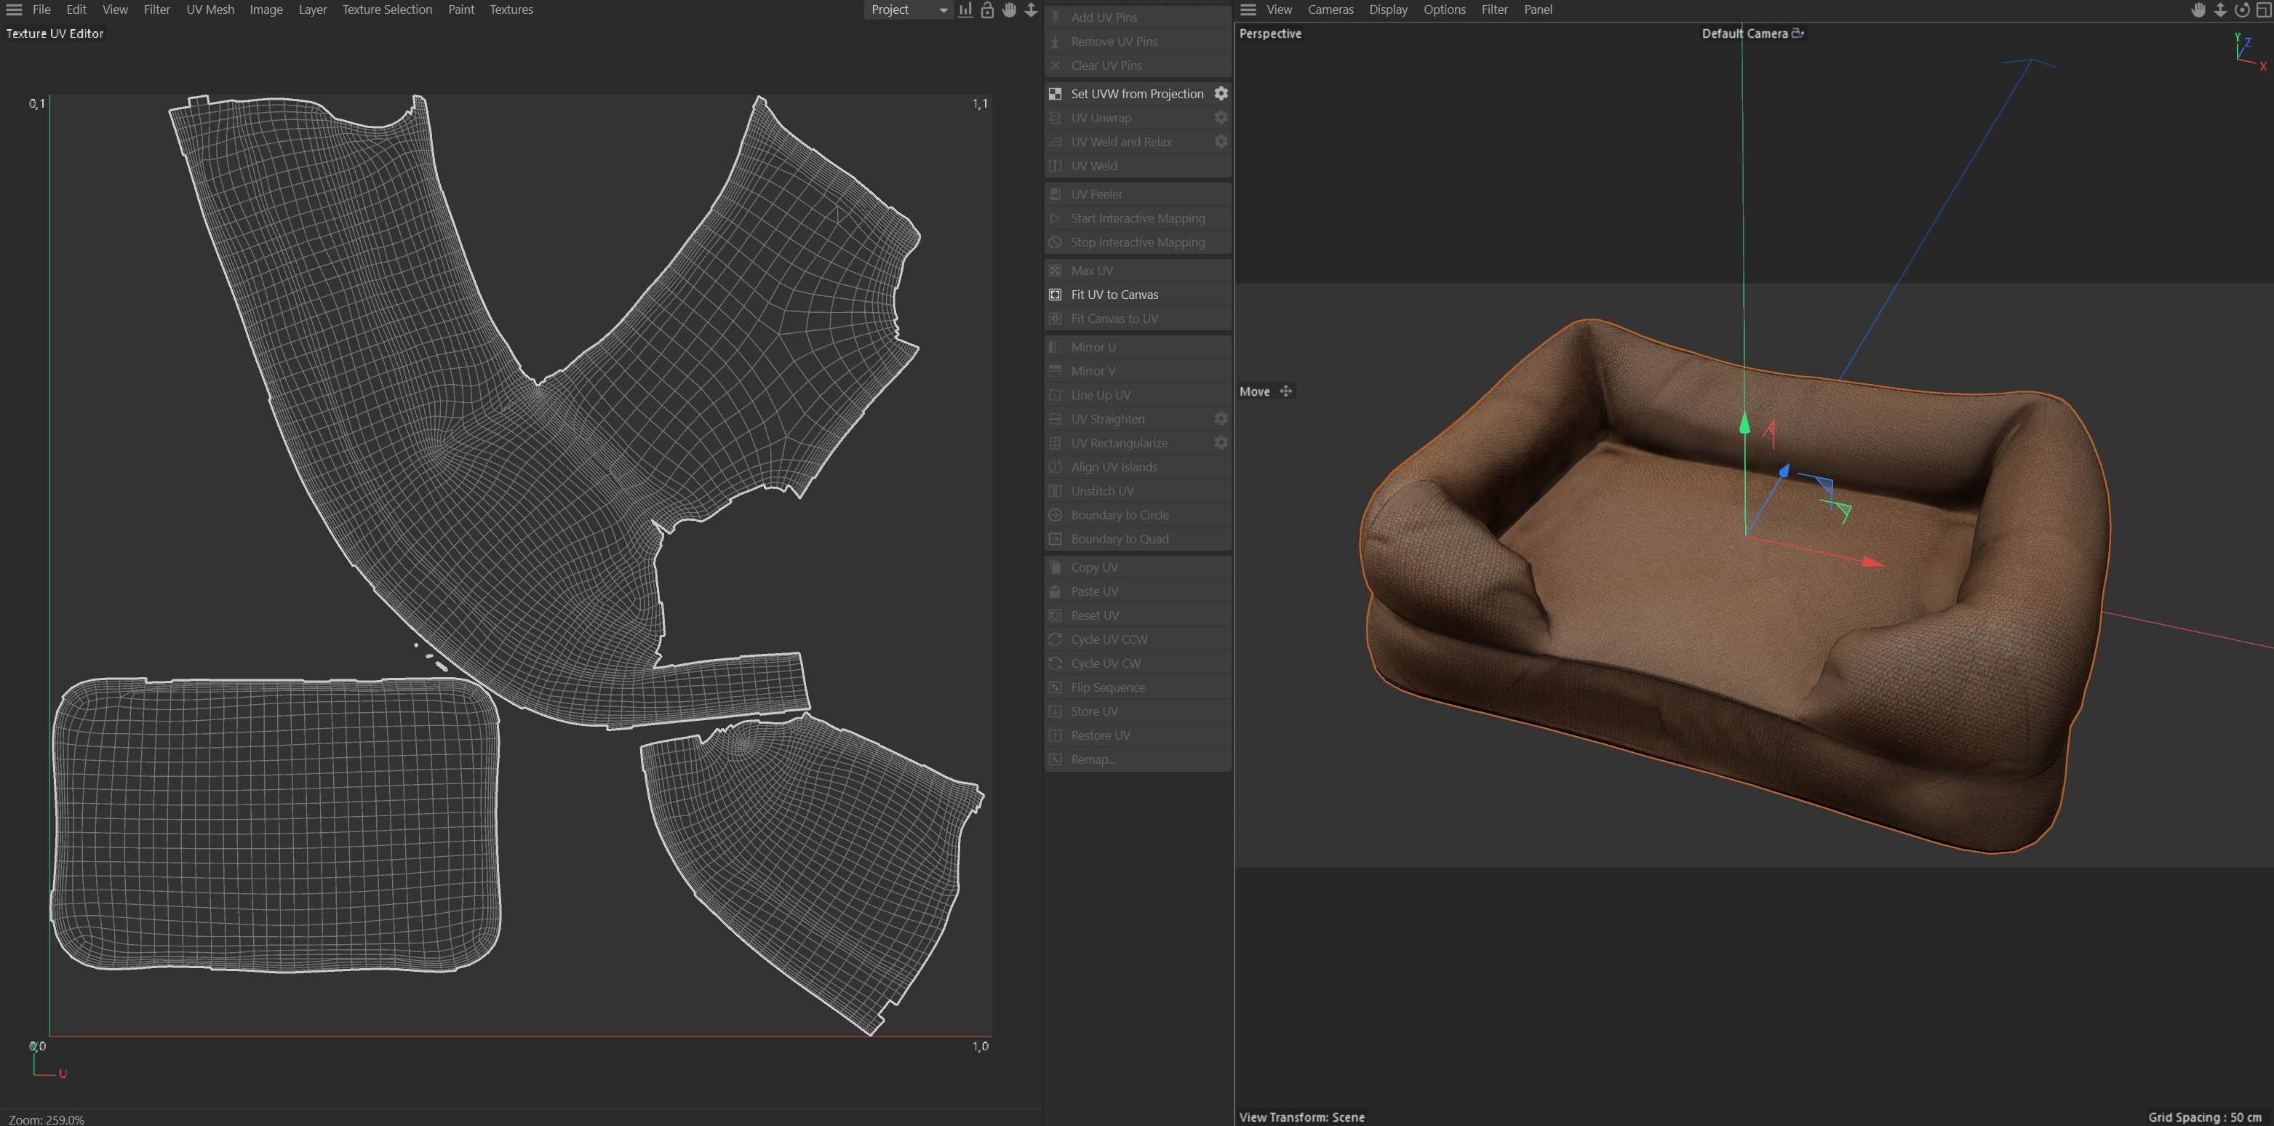
Task: Open the UV editor hamburger menu
Action: pyautogui.click(x=14, y=9)
